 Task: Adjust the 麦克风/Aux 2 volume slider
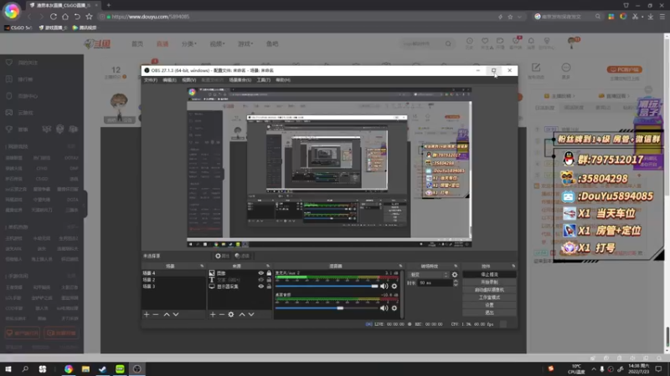327,286
